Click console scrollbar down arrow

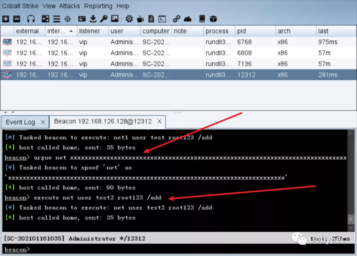tap(351, 228)
